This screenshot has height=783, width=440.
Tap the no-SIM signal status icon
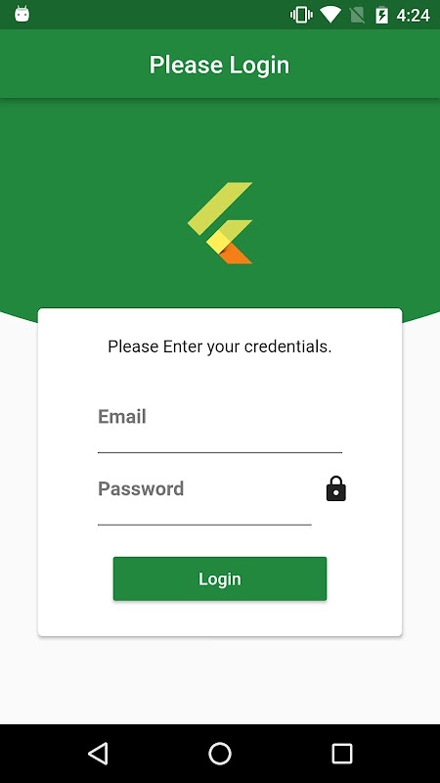coord(357,16)
